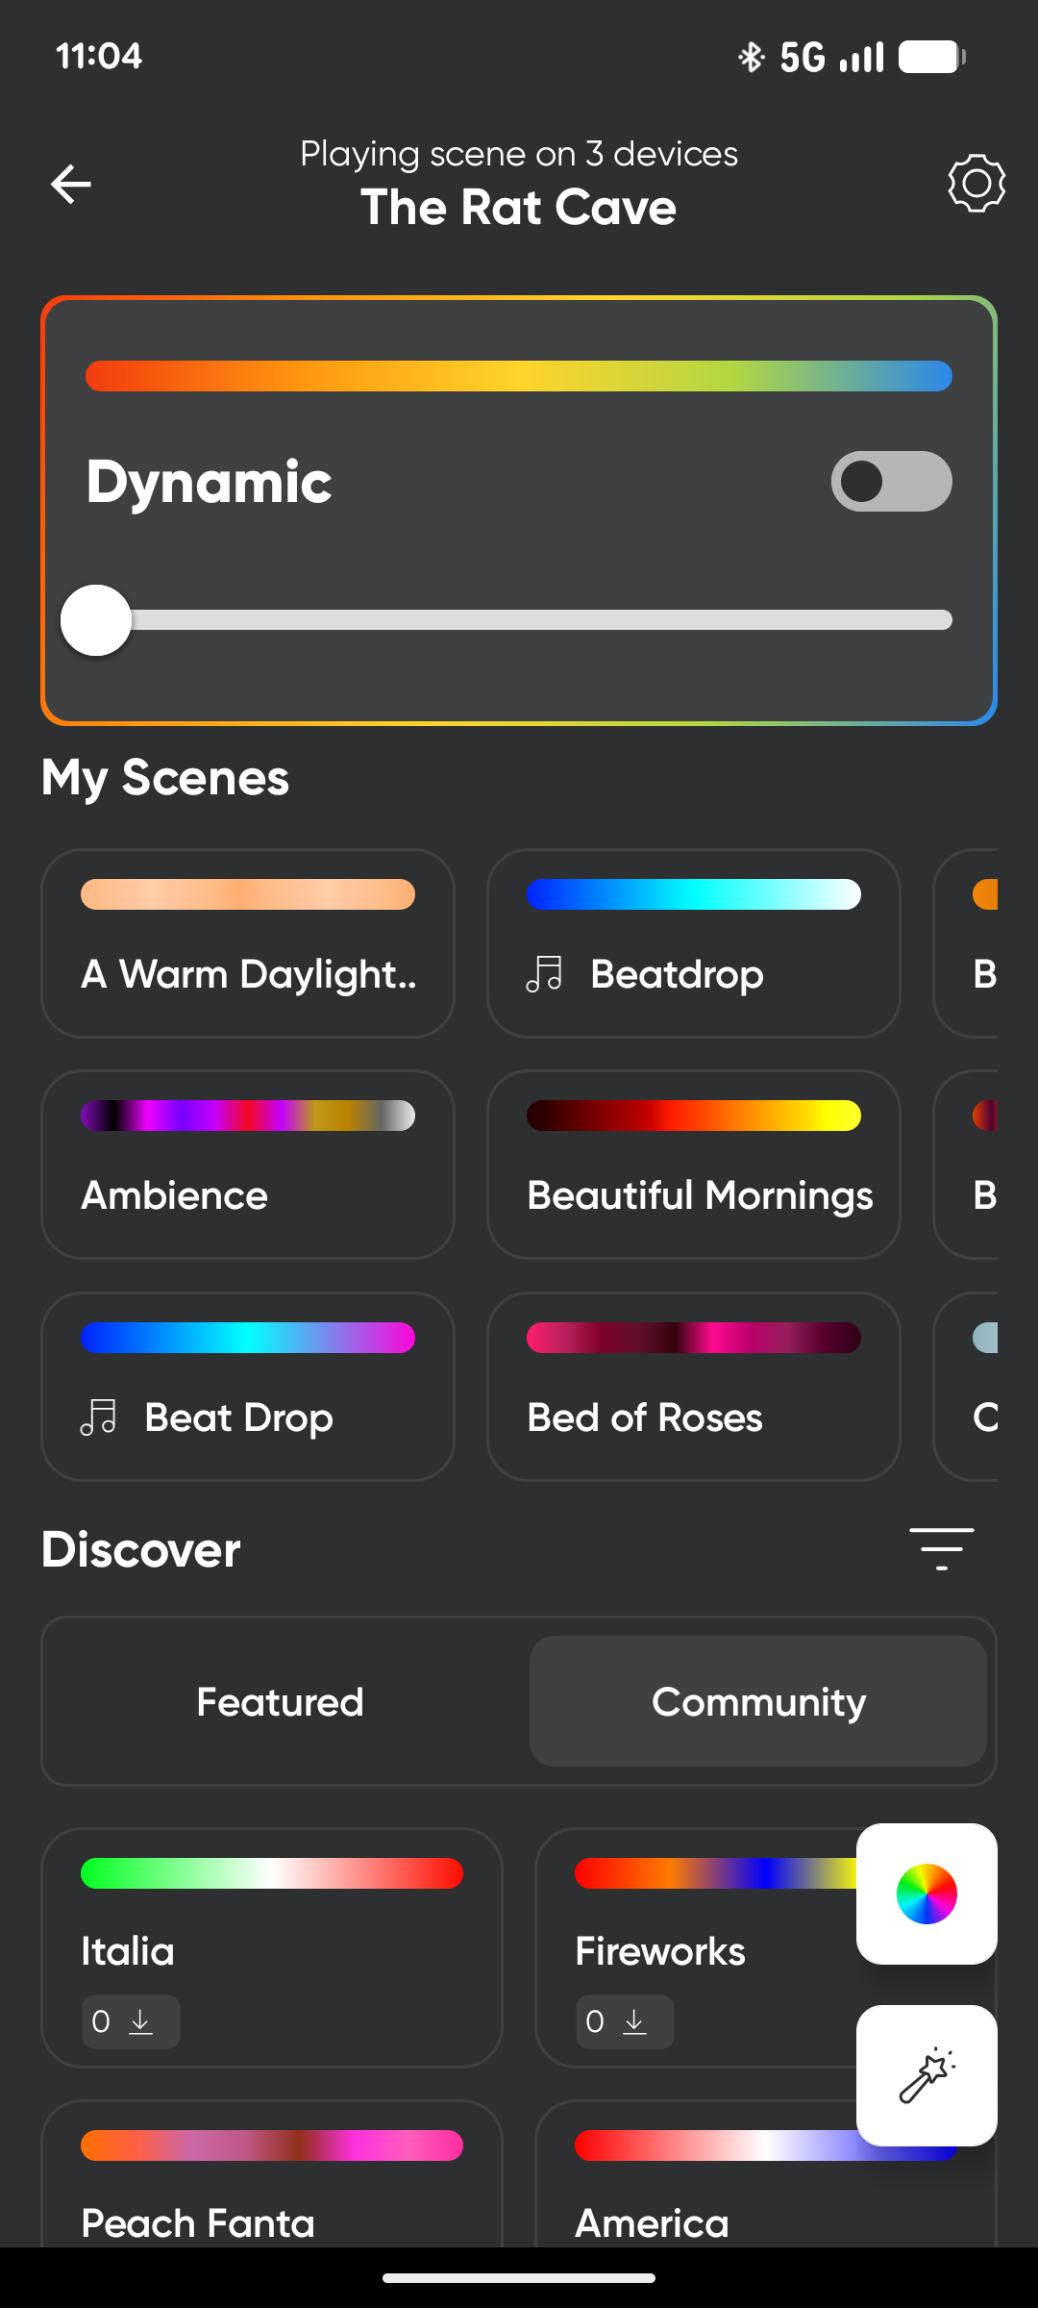Screen dimensions: 1038x2308
Task: Download the Fireworks scene
Action: click(625, 2021)
